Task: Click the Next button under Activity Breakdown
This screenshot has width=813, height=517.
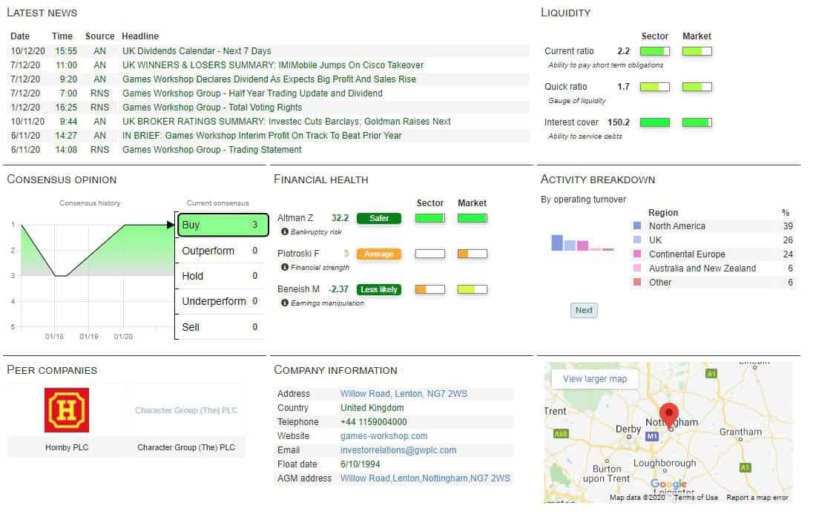Action: tap(584, 310)
